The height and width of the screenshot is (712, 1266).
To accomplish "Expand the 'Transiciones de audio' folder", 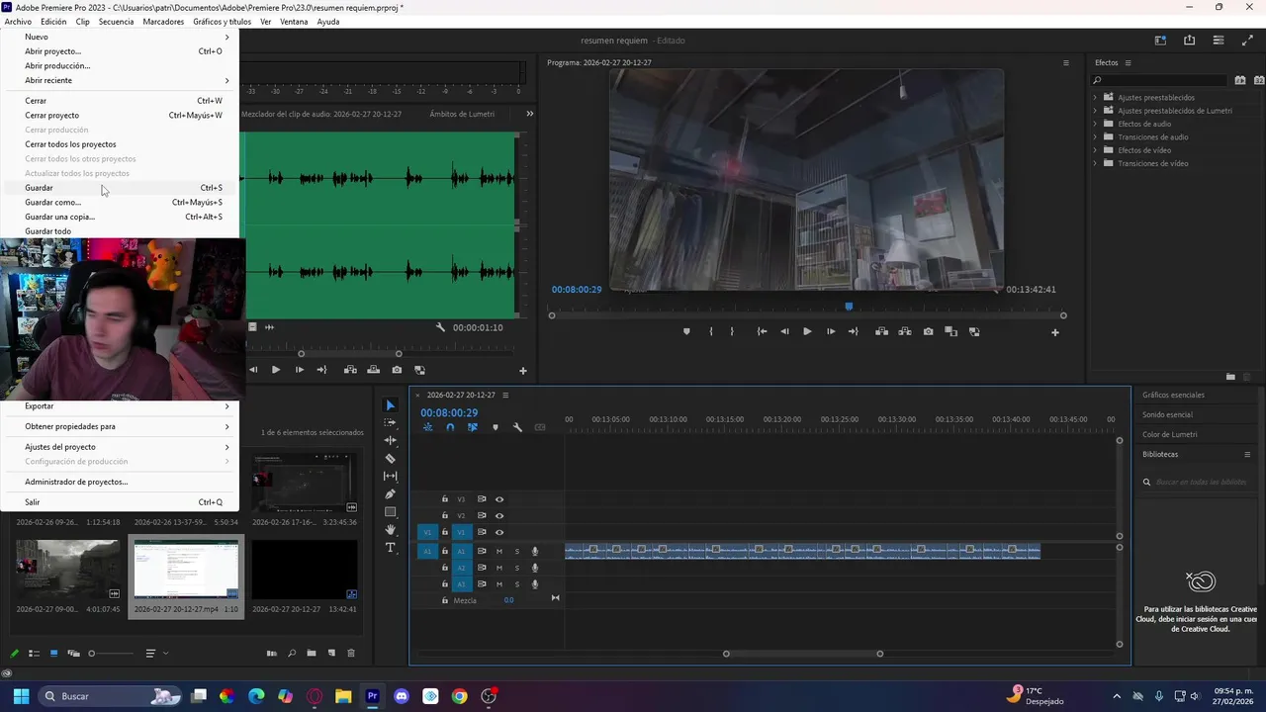I will point(1095,137).
